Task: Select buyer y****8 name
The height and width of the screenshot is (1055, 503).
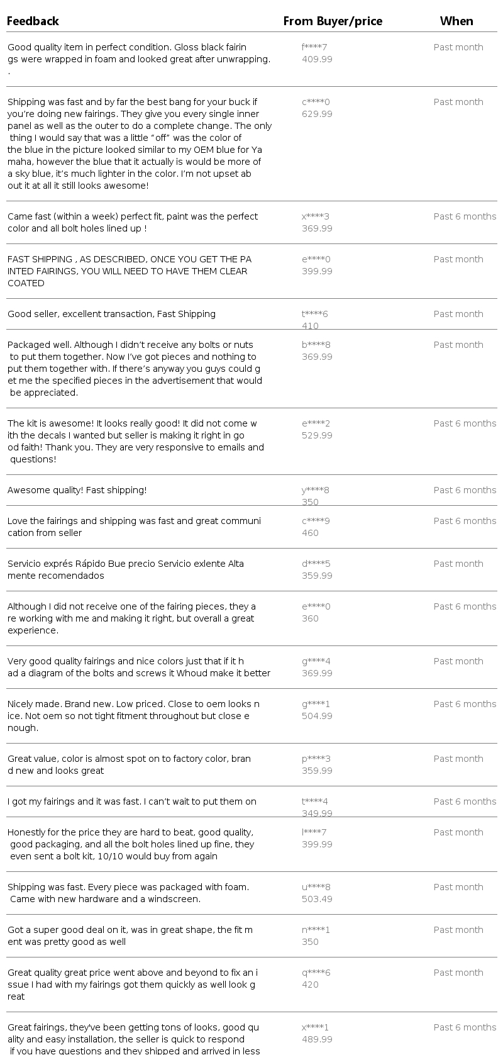Action: pos(316,490)
